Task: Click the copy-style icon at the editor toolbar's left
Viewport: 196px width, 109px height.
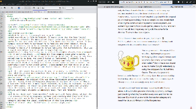Action: click(5, 8)
